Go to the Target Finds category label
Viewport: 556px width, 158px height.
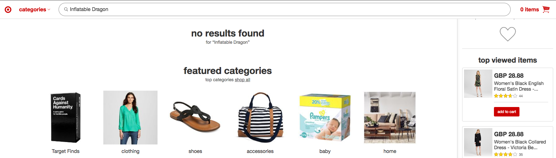coord(66,151)
